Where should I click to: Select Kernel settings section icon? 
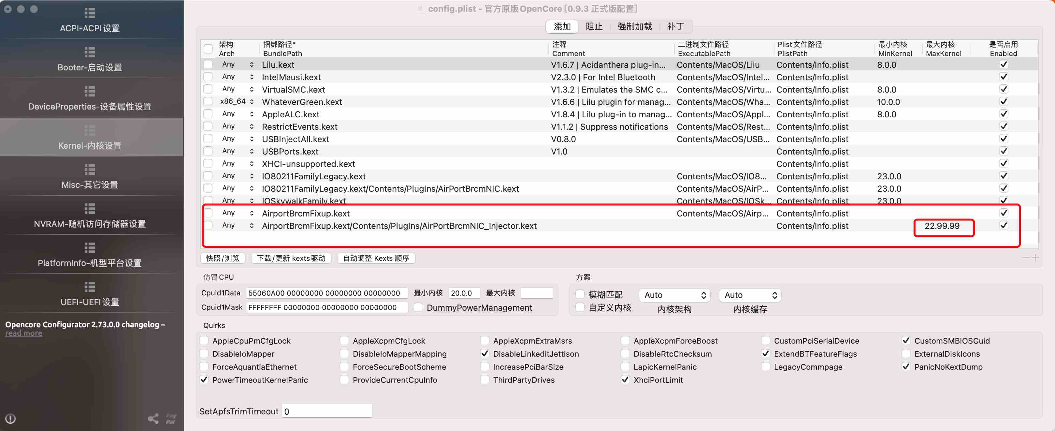click(90, 130)
